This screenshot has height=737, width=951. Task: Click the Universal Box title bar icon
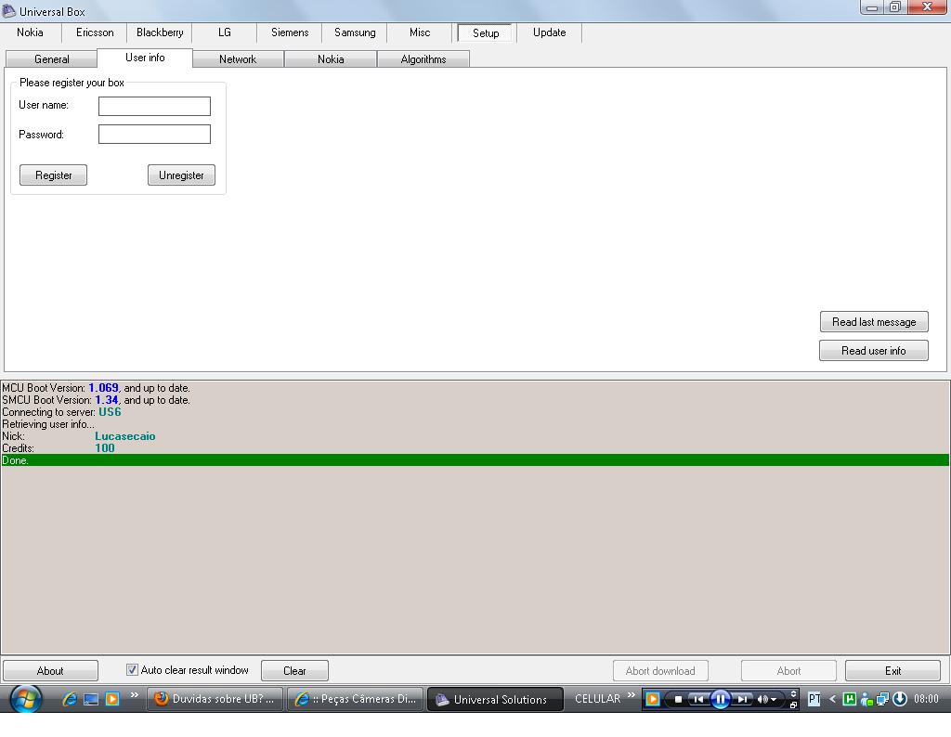pos(9,11)
